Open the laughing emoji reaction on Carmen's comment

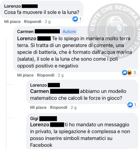pos(130,73)
